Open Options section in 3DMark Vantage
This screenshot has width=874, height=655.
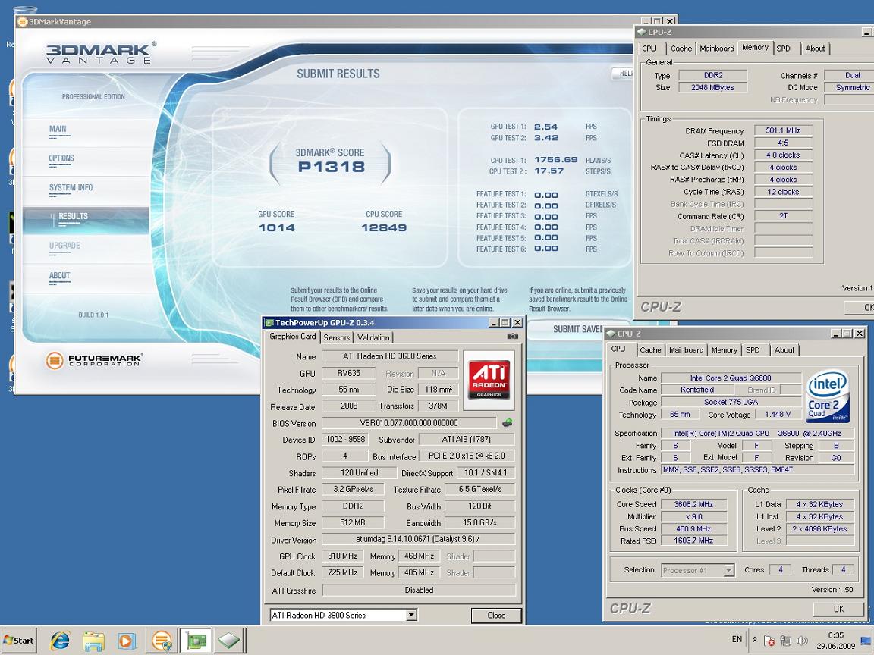click(61, 158)
